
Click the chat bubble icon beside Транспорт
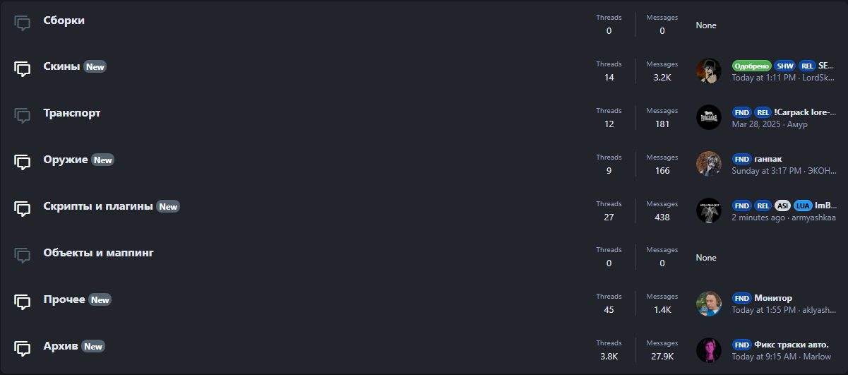(23, 116)
